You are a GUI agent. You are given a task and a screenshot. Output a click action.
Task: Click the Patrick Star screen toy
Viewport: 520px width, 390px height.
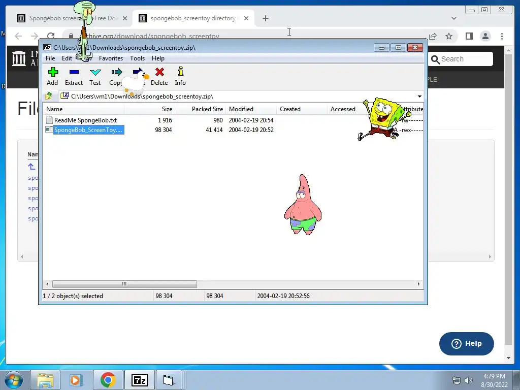point(303,205)
